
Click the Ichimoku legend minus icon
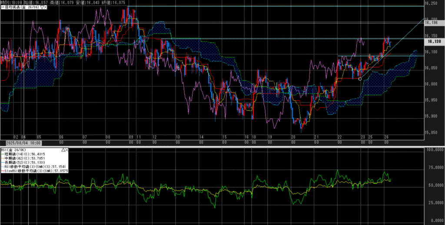pos(2,8)
